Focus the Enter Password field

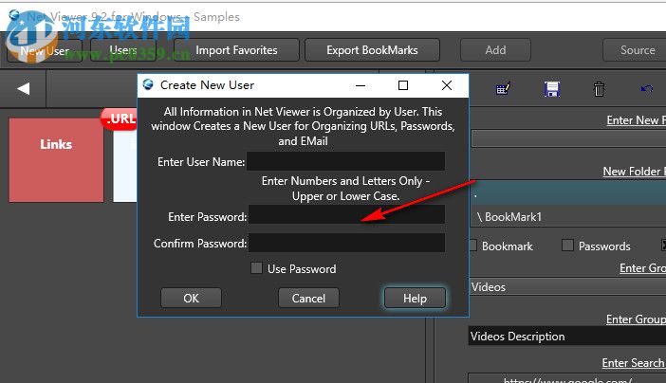click(x=346, y=214)
